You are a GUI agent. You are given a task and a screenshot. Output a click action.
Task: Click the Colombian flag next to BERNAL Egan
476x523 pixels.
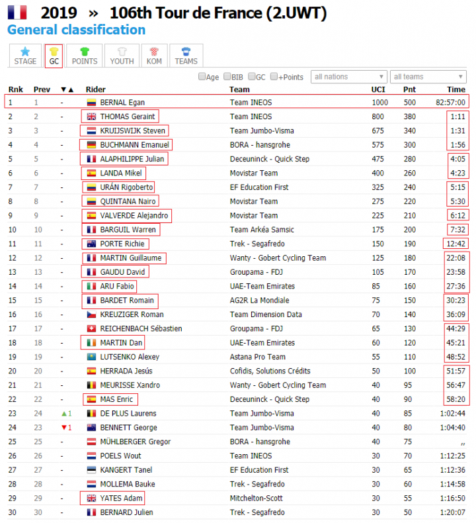pyautogui.click(x=91, y=103)
